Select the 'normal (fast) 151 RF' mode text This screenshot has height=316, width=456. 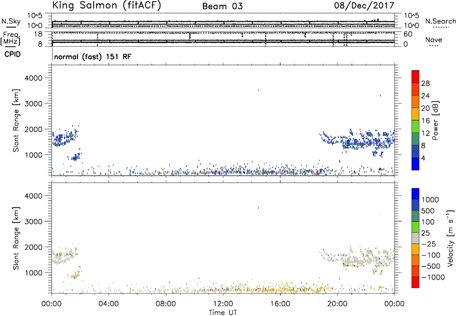click(x=92, y=56)
